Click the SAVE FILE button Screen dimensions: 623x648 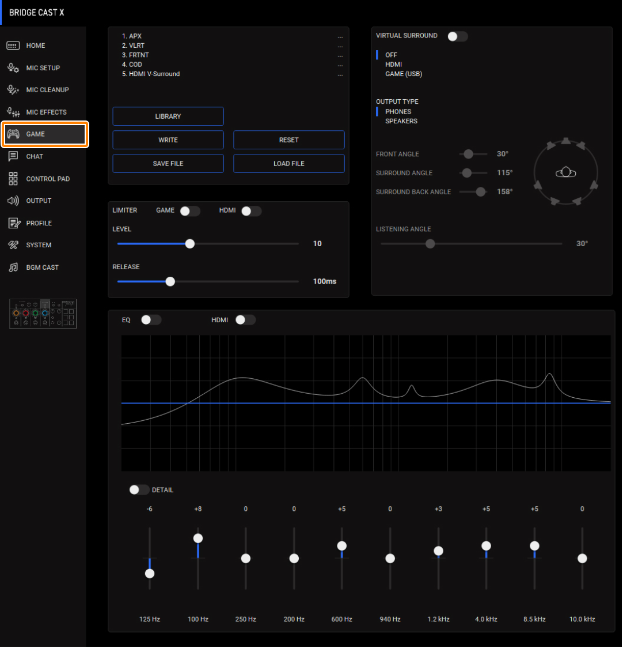pyautogui.click(x=168, y=163)
